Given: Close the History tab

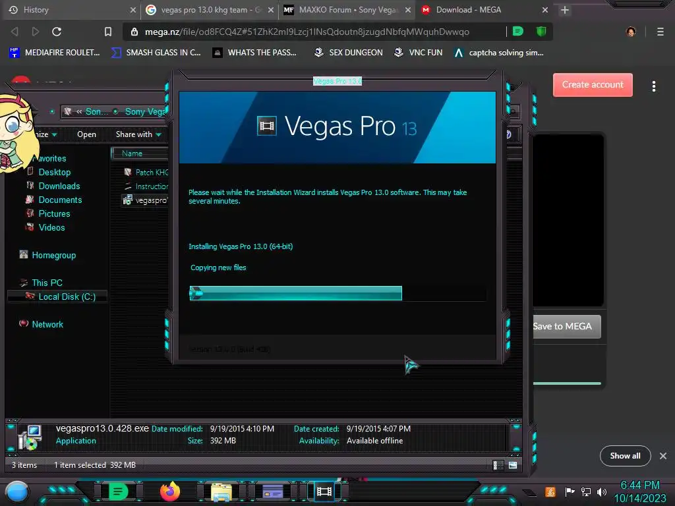Looking at the screenshot, I should (133, 10).
